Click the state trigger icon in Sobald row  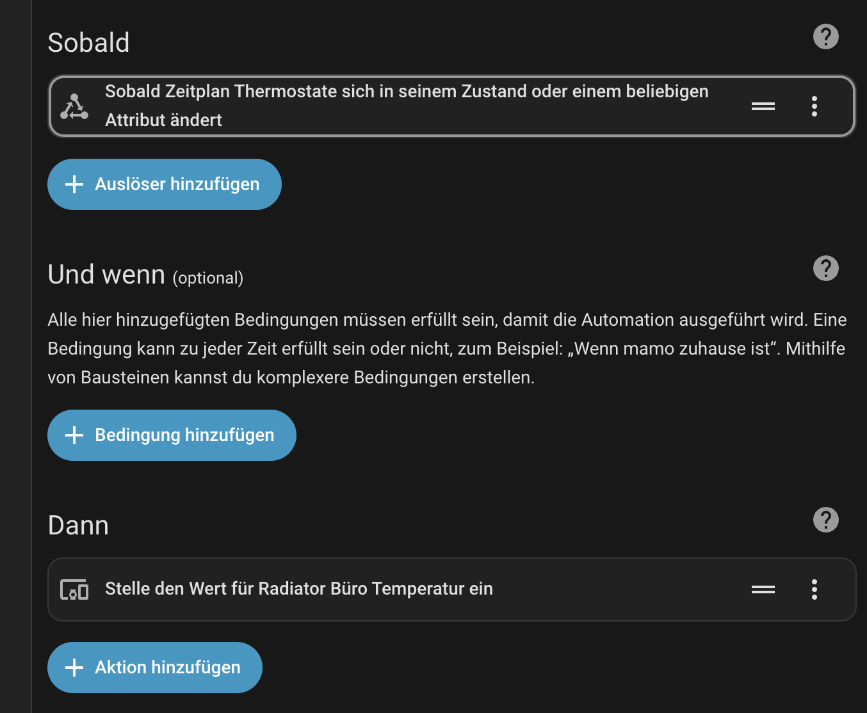point(74,106)
